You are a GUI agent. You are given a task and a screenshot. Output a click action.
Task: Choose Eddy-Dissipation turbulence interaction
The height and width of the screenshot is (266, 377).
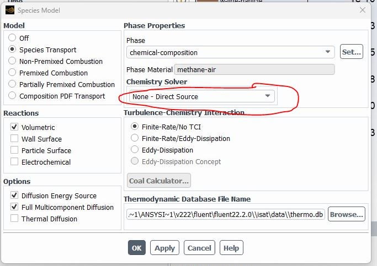point(135,150)
